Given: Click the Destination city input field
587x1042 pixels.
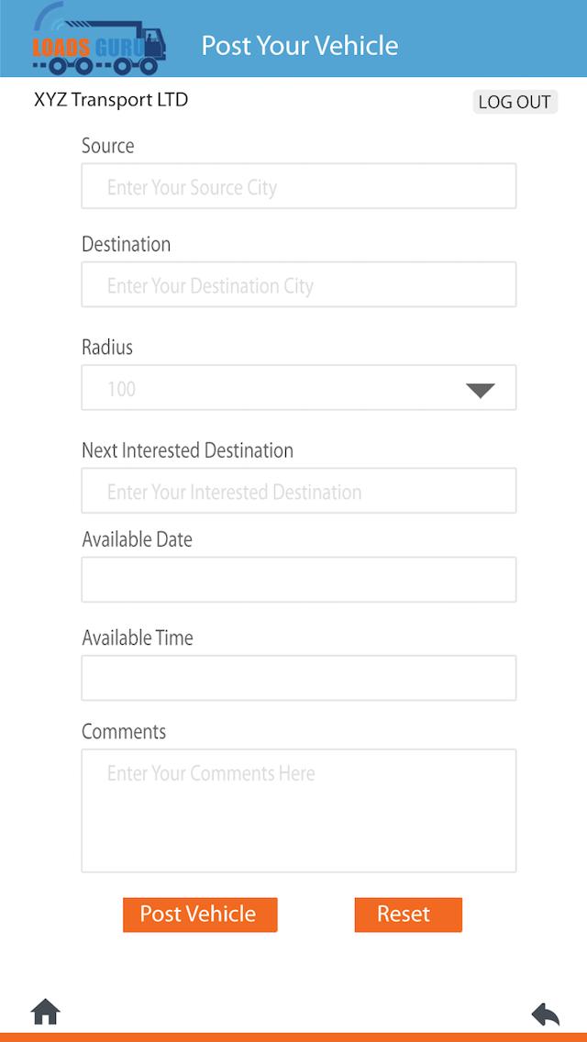Looking at the screenshot, I should 298,285.
